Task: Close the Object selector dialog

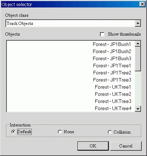Action: (142, 4)
